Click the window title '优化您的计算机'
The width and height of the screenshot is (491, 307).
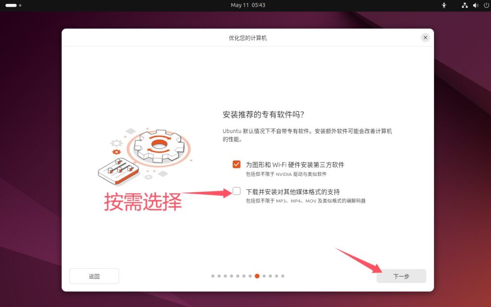pyautogui.click(x=247, y=37)
